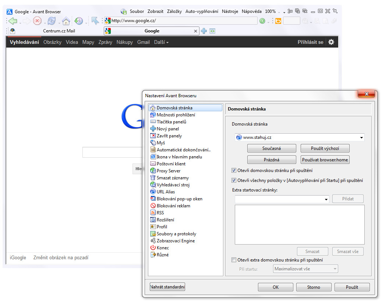Open a new tab with the plus icon
Viewport: 382px width, 302px height.
point(204,31)
